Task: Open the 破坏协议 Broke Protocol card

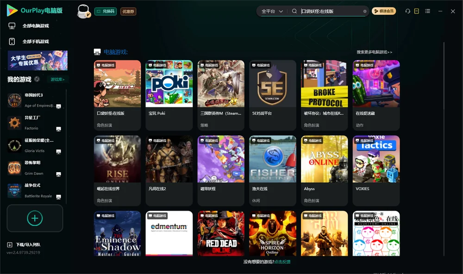Action: click(x=324, y=95)
